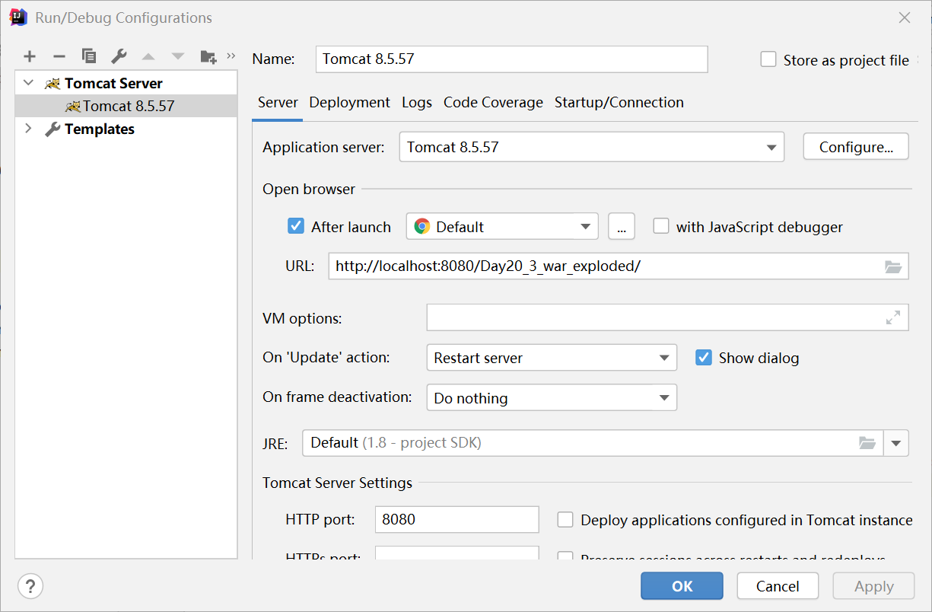
Task: Enable with JavaScript debugger checkbox
Action: pyautogui.click(x=661, y=226)
